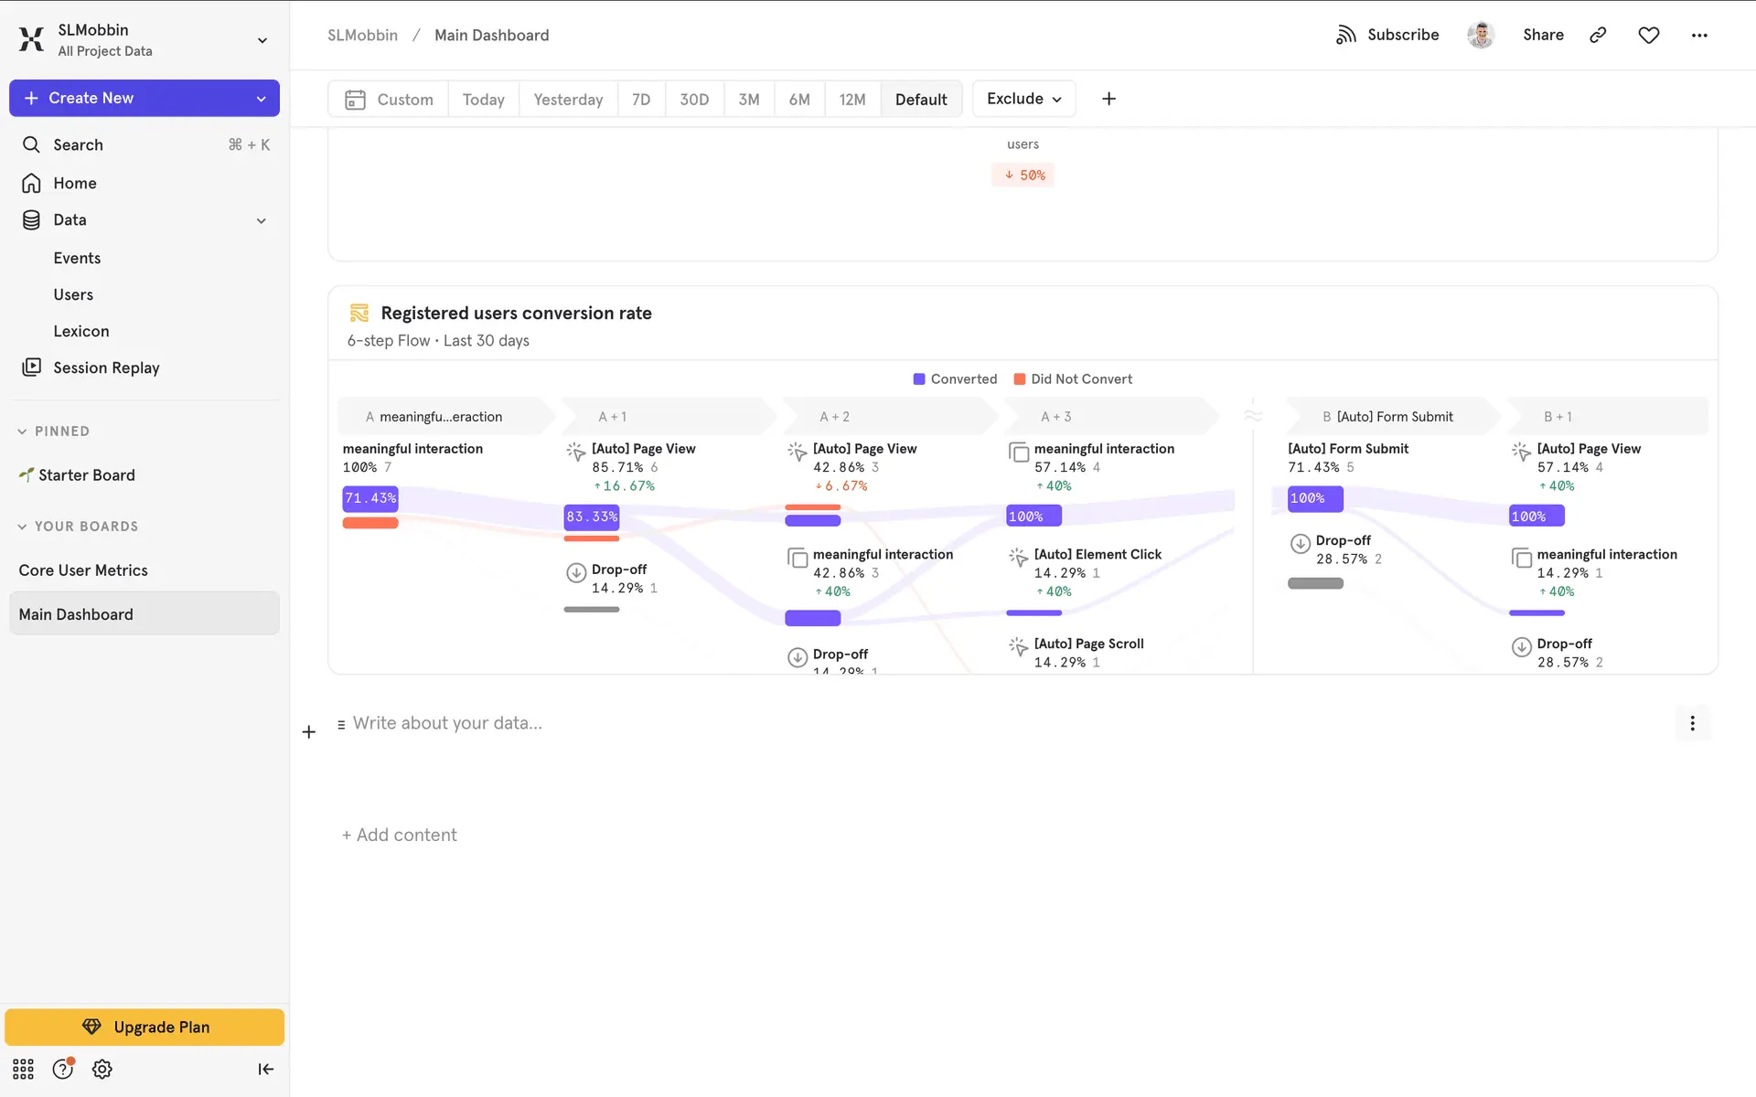
Task: Copy the dashboard link icon
Action: point(1598,35)
